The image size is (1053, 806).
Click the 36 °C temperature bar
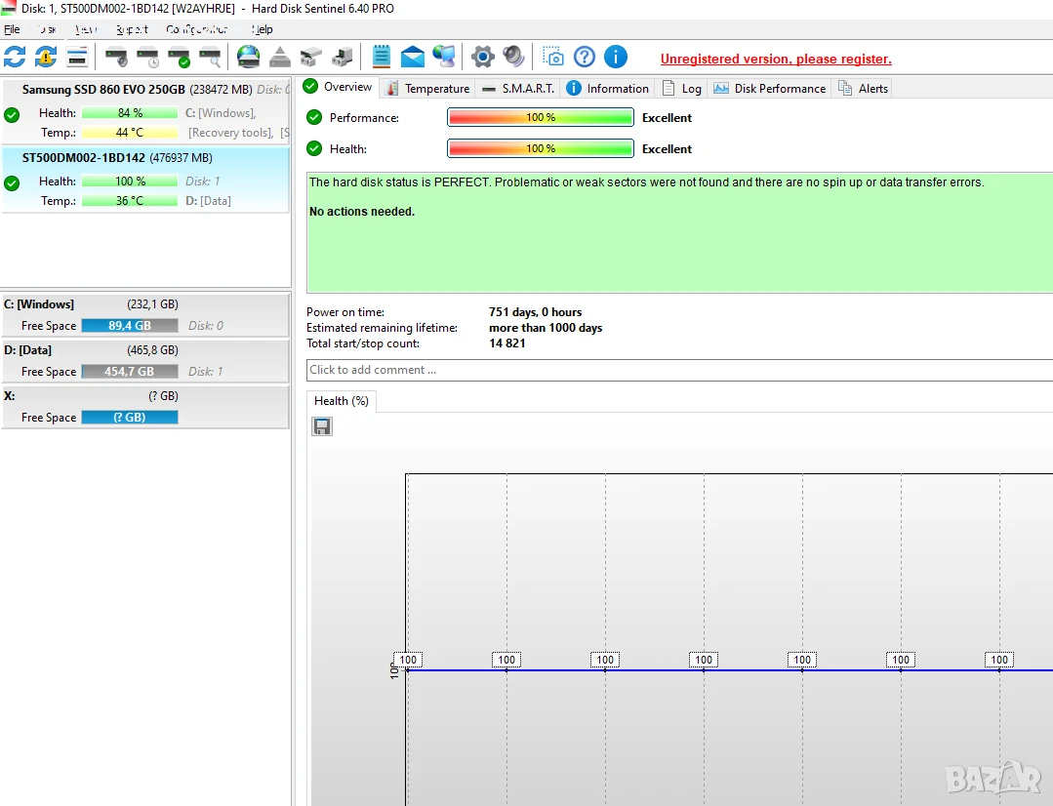[x=130, y=201]
